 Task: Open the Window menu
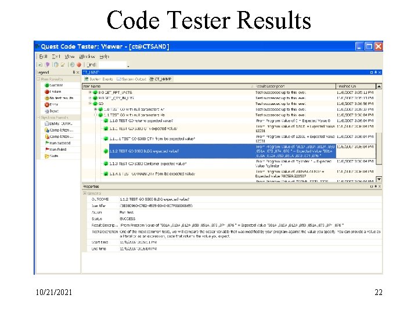pyautogui.click(x=87, y=56)
